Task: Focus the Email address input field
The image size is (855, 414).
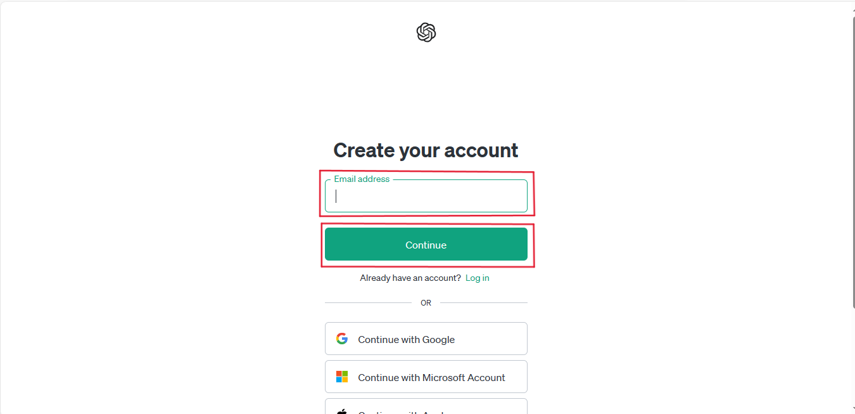Action: [426, 196]
